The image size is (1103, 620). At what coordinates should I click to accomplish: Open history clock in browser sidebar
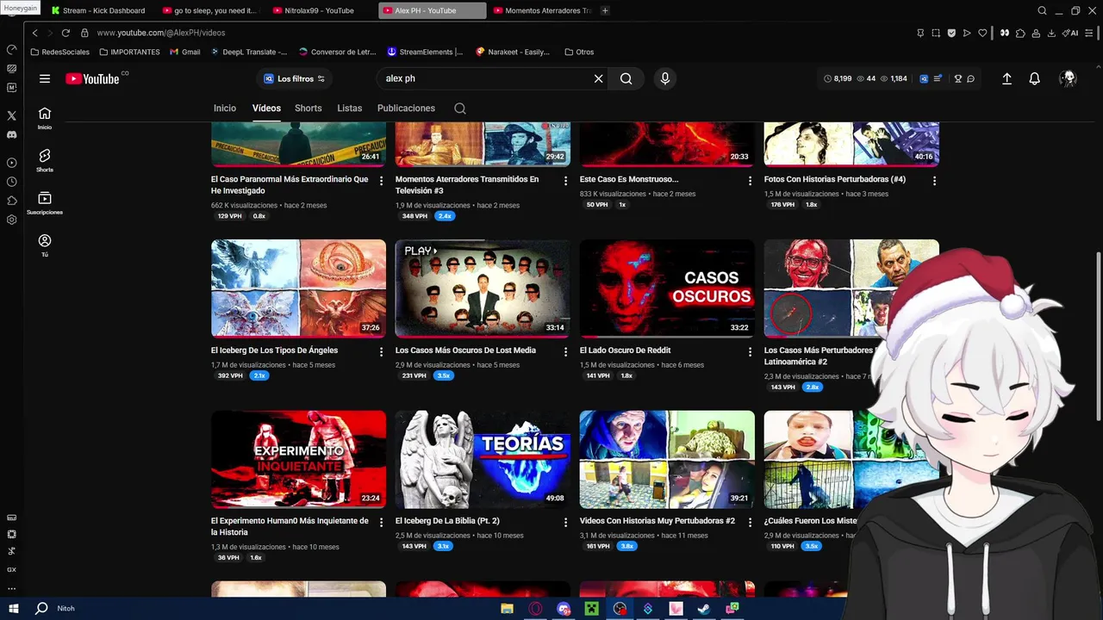11,182
